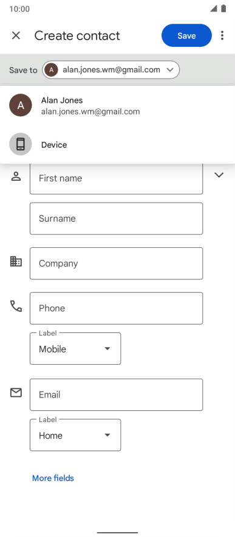Image resolution: width=235 pixels, height=537 pixels.
Task: Select Device as save location
Action: point(118,144)
